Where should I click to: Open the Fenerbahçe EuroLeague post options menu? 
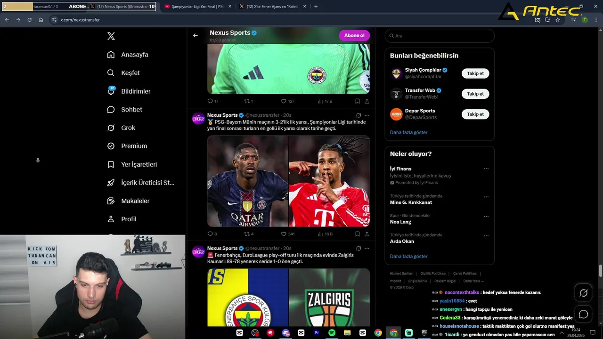pyautogui.click(x=367, y=248)
